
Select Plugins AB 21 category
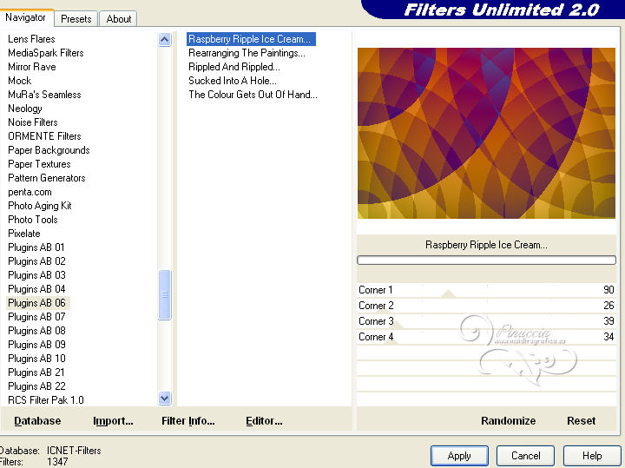36,372
